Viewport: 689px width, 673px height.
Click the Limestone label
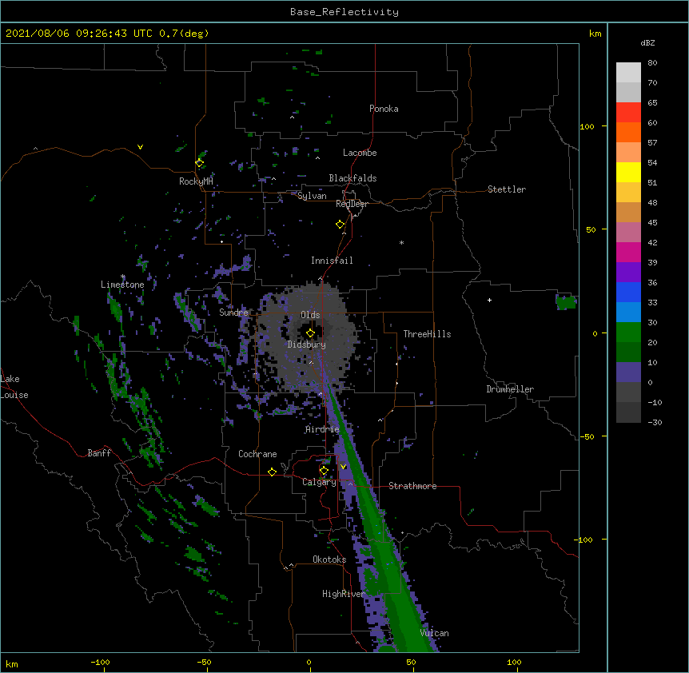pos(122,285)
